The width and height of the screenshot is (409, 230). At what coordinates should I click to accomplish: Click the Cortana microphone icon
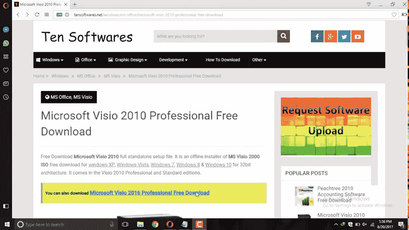pos(111,224)
